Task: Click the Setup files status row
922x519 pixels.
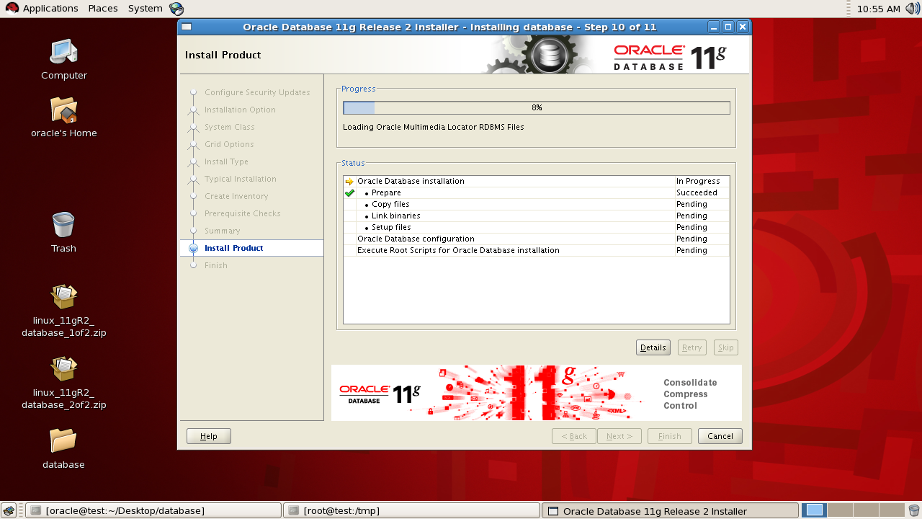Action: point(537,228)
